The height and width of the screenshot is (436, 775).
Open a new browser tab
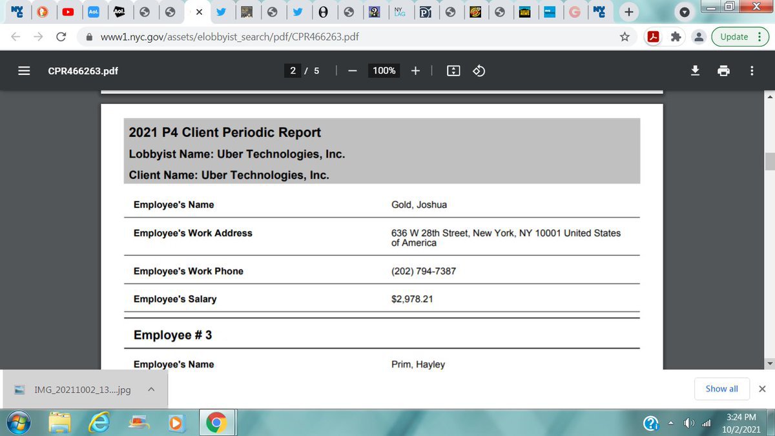[x=628, y=11]
